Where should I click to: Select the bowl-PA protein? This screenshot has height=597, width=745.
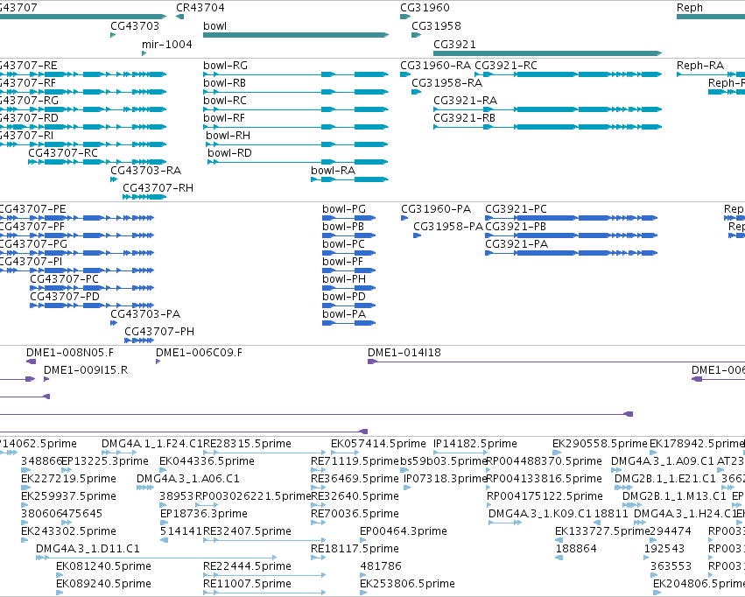[x=348, y=323]
